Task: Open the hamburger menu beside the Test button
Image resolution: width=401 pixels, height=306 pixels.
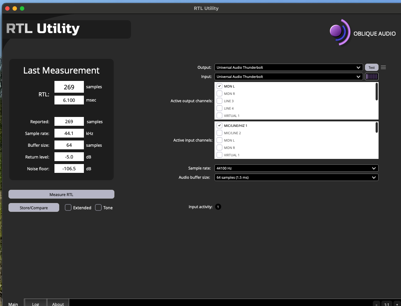Action: tap(383, 67)
